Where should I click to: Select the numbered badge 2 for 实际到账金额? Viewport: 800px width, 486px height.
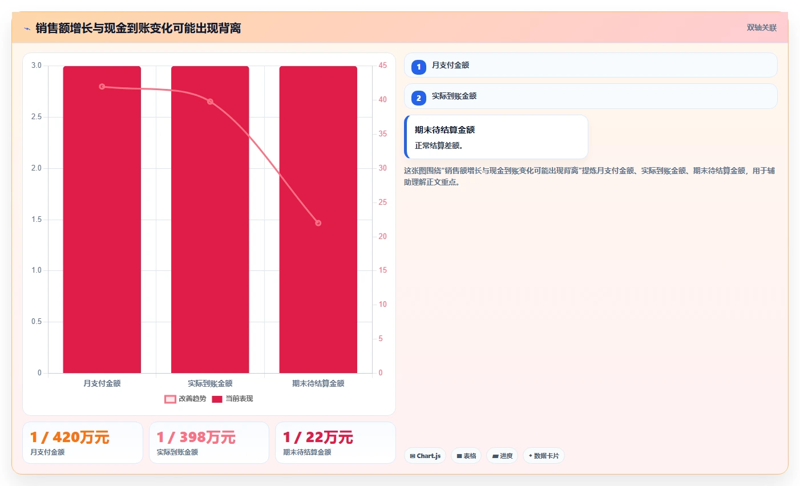tap(419, 98)
